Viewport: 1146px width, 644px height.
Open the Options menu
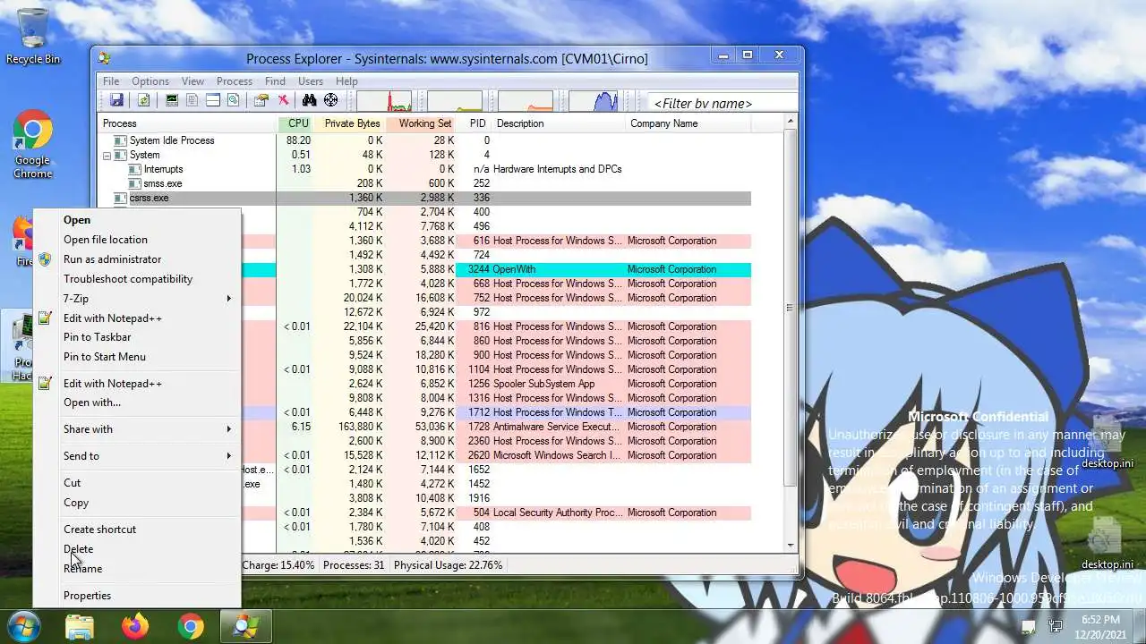(x=150, y=80)
